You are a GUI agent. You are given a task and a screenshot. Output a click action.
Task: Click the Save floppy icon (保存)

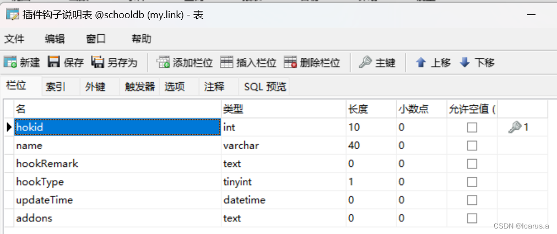[x=54, y=63]
